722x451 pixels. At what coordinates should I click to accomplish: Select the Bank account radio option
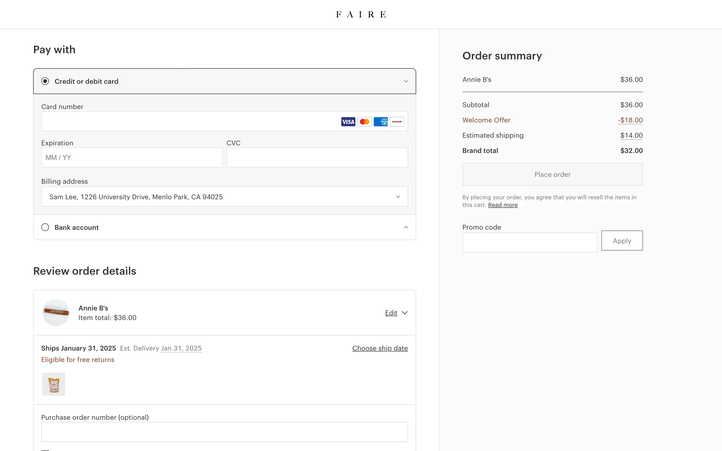tap(45, 227)
